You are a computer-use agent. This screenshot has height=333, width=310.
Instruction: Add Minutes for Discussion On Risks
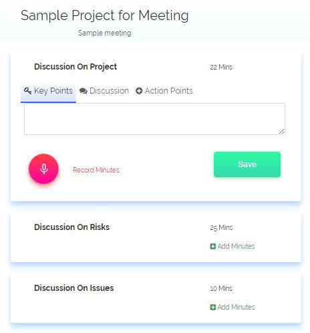pyautogui.click(x=232, y=246)
